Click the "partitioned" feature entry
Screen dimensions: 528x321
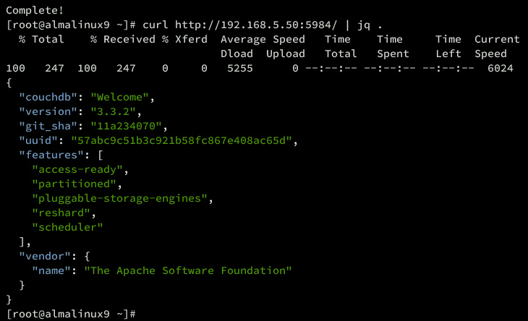tap(77, 184)
